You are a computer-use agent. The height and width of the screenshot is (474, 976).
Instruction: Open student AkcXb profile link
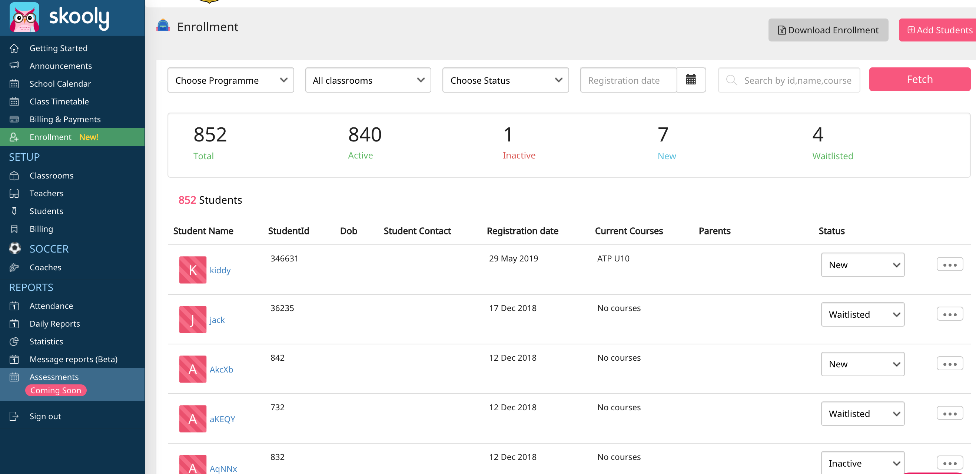221,370
